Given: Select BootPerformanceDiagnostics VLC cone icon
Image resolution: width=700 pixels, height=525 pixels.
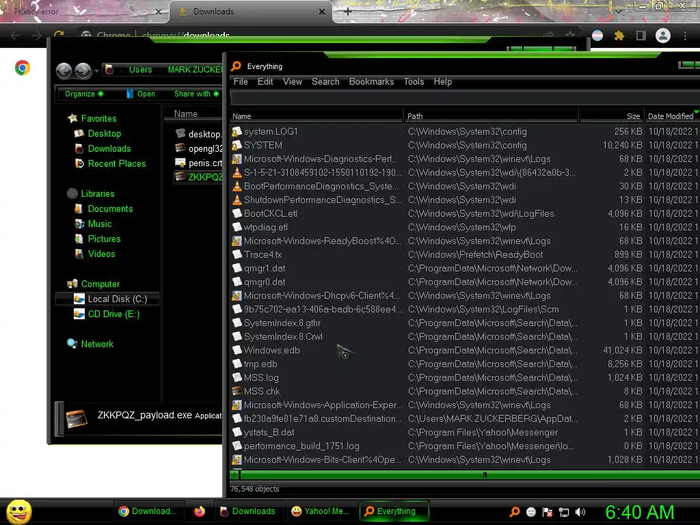Looking at the screenshot, I should (237, 186).
